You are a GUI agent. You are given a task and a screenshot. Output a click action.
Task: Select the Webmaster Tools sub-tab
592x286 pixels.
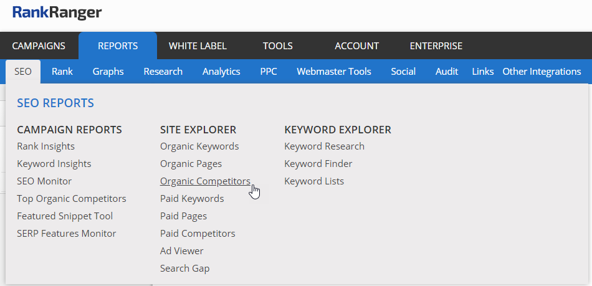click(x=333, y=72)
